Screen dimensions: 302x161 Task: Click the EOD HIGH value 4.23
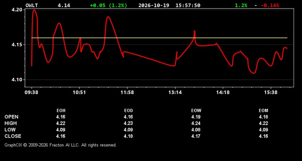click(128, 123)
